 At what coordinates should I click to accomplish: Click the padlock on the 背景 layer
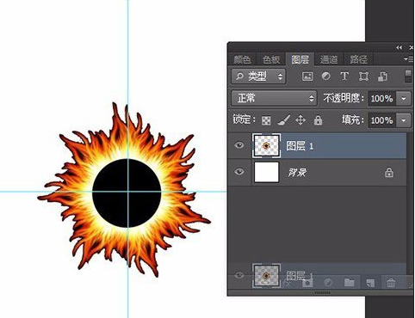coord(389,173)
